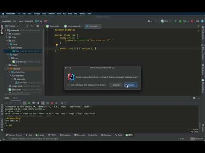Open the Profiler tool window
This screenshot has width=205, height=153.
[x=93, y=135]
